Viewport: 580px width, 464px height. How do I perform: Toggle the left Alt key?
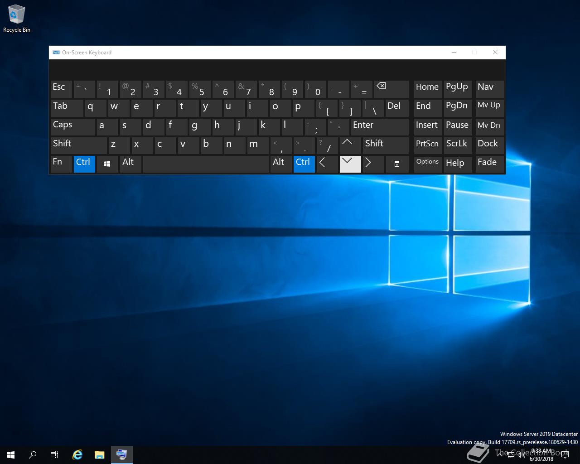click(x=130, y=164)
